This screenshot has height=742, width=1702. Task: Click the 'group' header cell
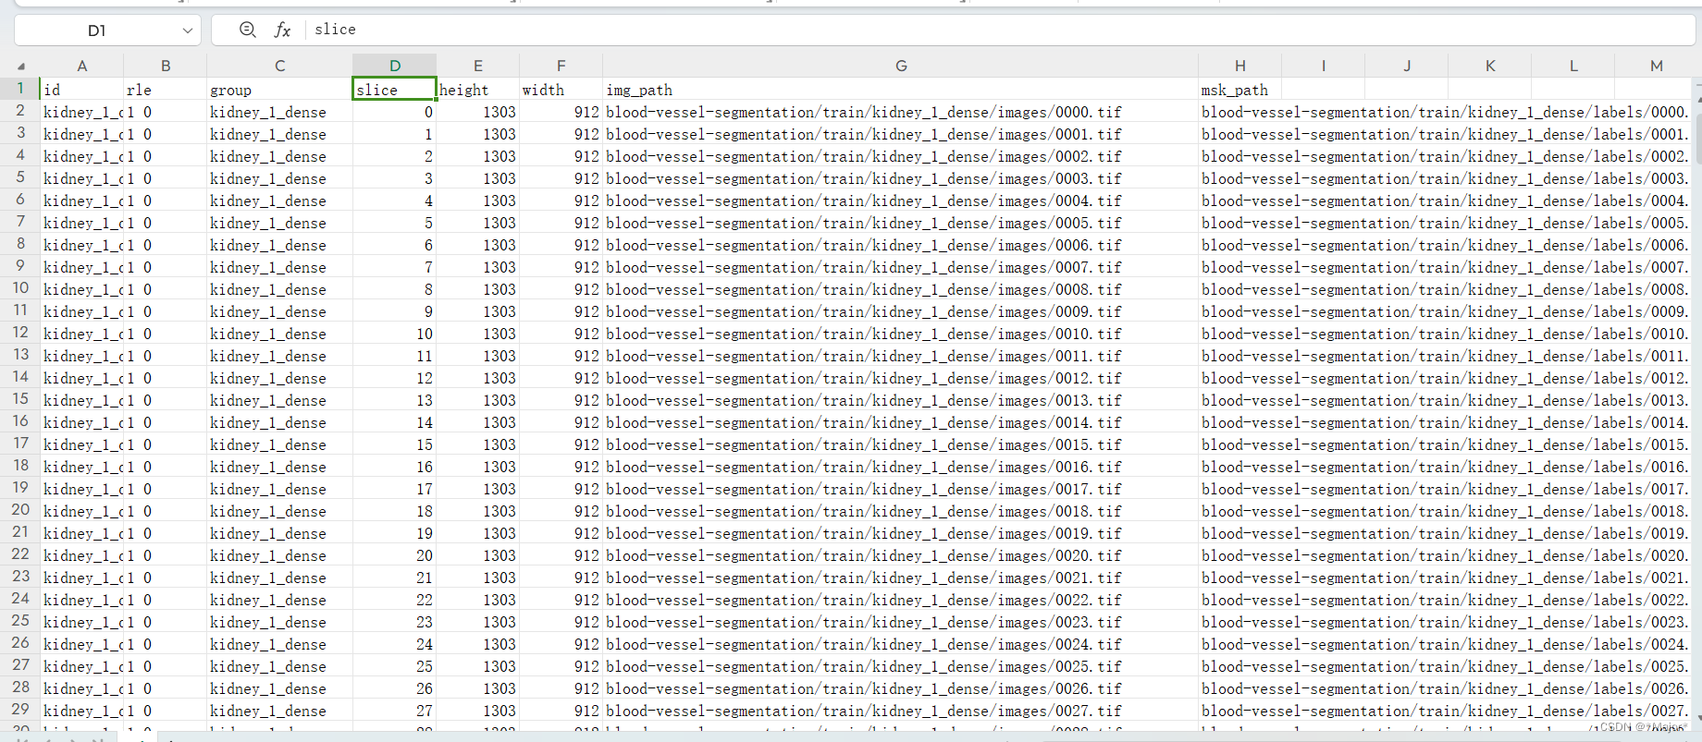[x=279, y=90]
